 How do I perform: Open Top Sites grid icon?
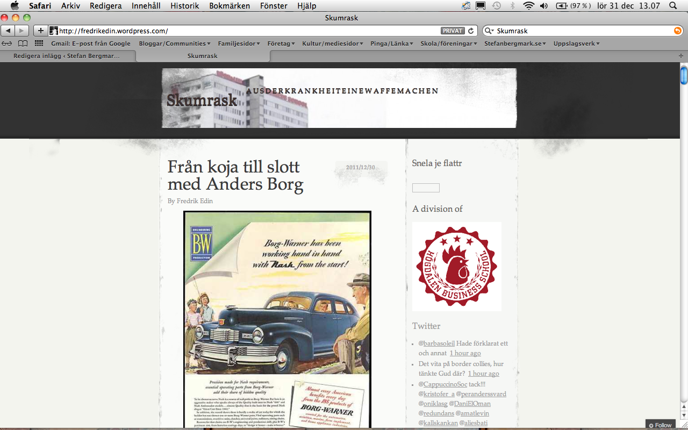click(39, 44)
